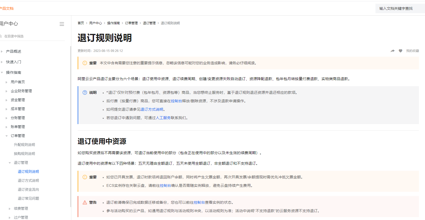The image size is (425, 220).
Task: Expand 账单管理 tree node
Action: click(x=7, y=127)
